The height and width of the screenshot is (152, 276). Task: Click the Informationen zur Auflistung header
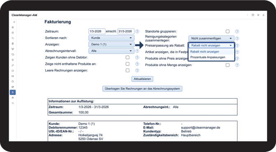71,101
